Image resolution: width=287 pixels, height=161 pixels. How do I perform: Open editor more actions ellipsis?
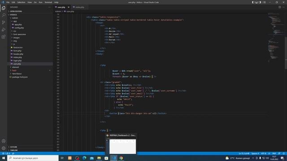point(283,7)
